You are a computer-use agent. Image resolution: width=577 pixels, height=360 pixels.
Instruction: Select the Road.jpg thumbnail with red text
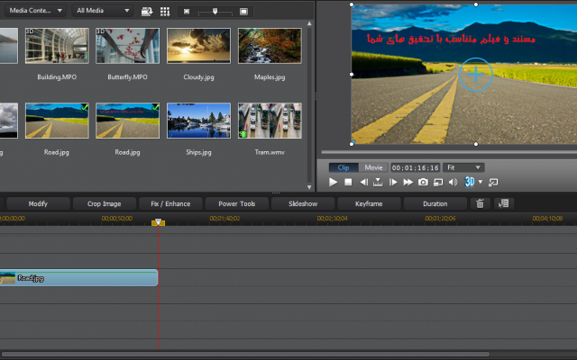click(x=128, y=121)
